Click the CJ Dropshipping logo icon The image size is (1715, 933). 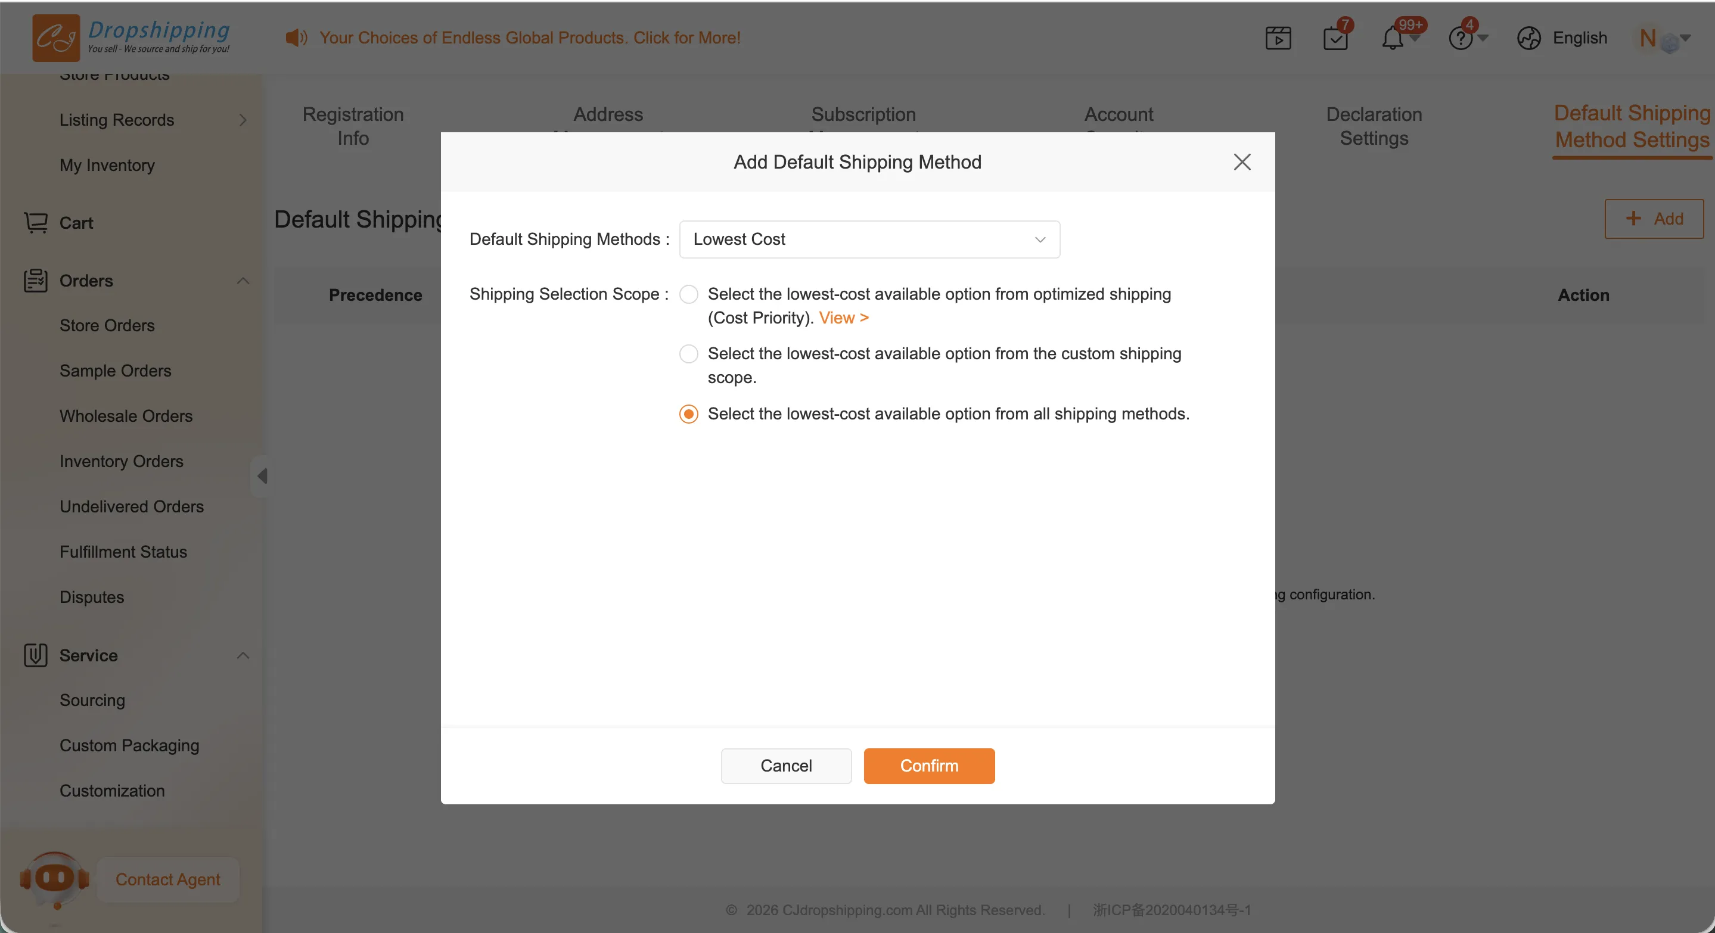point(56,38)
